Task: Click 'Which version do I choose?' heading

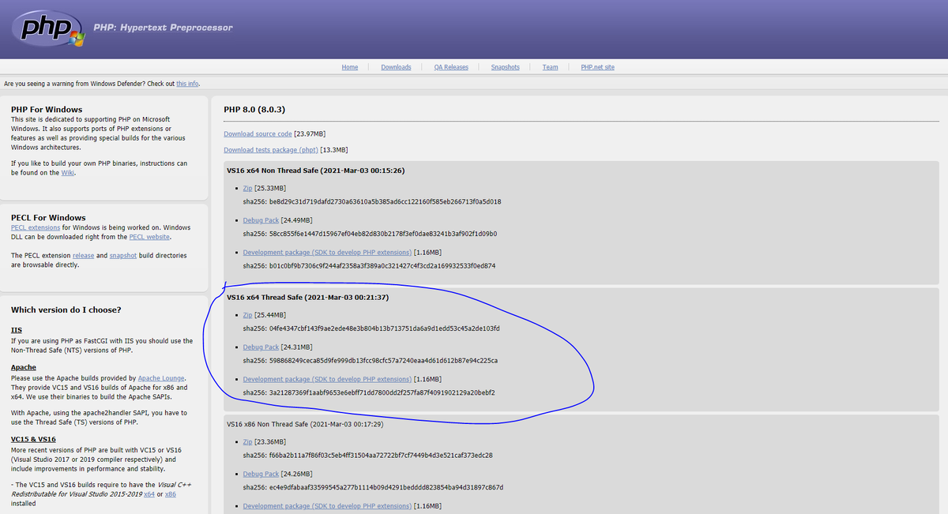Action: 66,310
